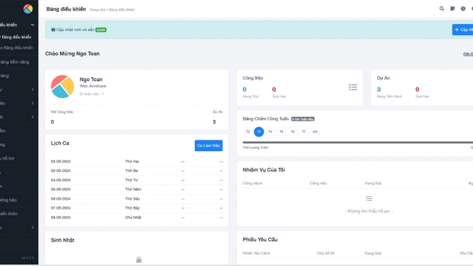Open the sticky notes icon in header

(x=453, y=8)
